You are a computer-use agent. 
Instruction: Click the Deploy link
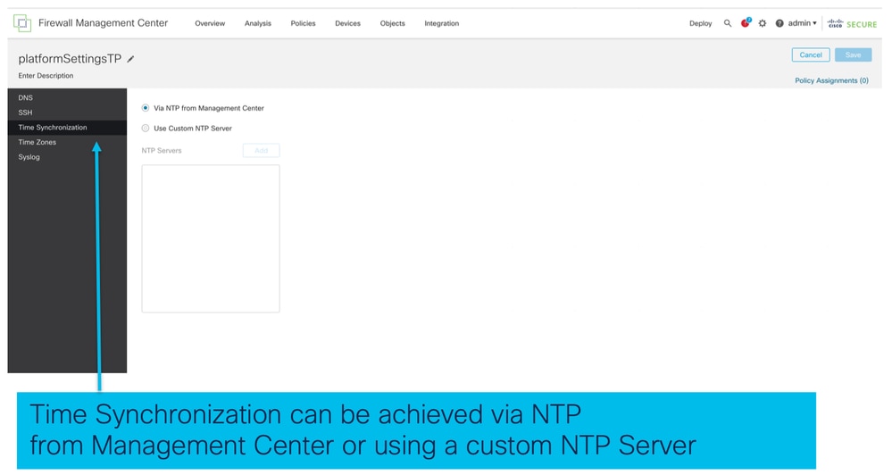700,23
